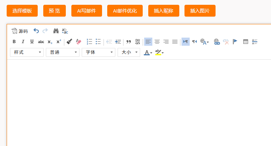Open the Replace tool icon
The height and width of the screenshot is (146, 271).
65,31
